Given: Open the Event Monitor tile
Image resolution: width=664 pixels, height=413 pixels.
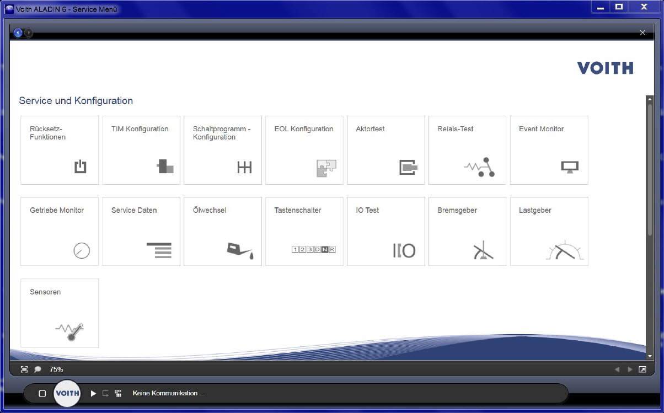Looking at the screenshot, I should click(549, 150).
